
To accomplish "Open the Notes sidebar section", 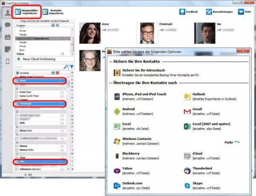I will 8,49.
